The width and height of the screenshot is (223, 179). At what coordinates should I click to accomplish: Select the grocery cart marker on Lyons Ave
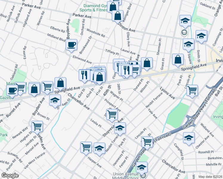coord(192,90)
